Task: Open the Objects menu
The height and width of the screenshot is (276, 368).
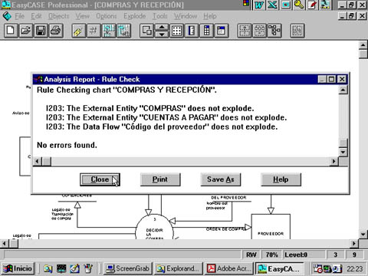Action: (x=59, y=16)
